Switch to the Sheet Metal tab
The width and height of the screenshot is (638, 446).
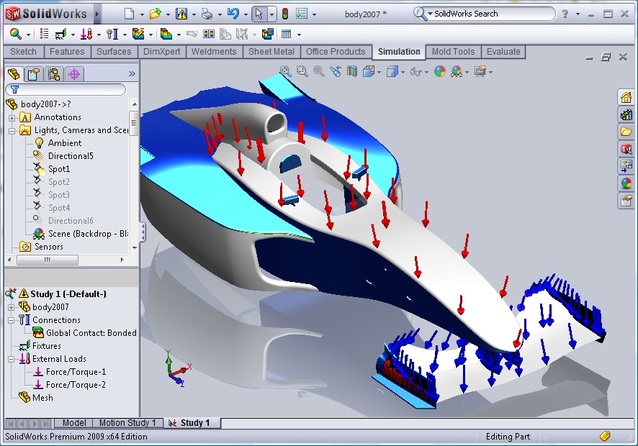[271, 52]
